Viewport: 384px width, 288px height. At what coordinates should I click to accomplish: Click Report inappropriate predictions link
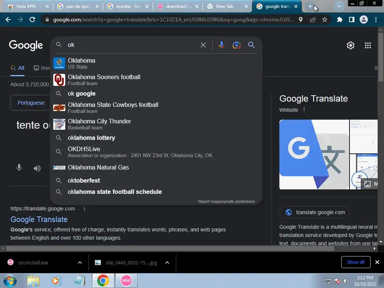(x=226, y=201)
